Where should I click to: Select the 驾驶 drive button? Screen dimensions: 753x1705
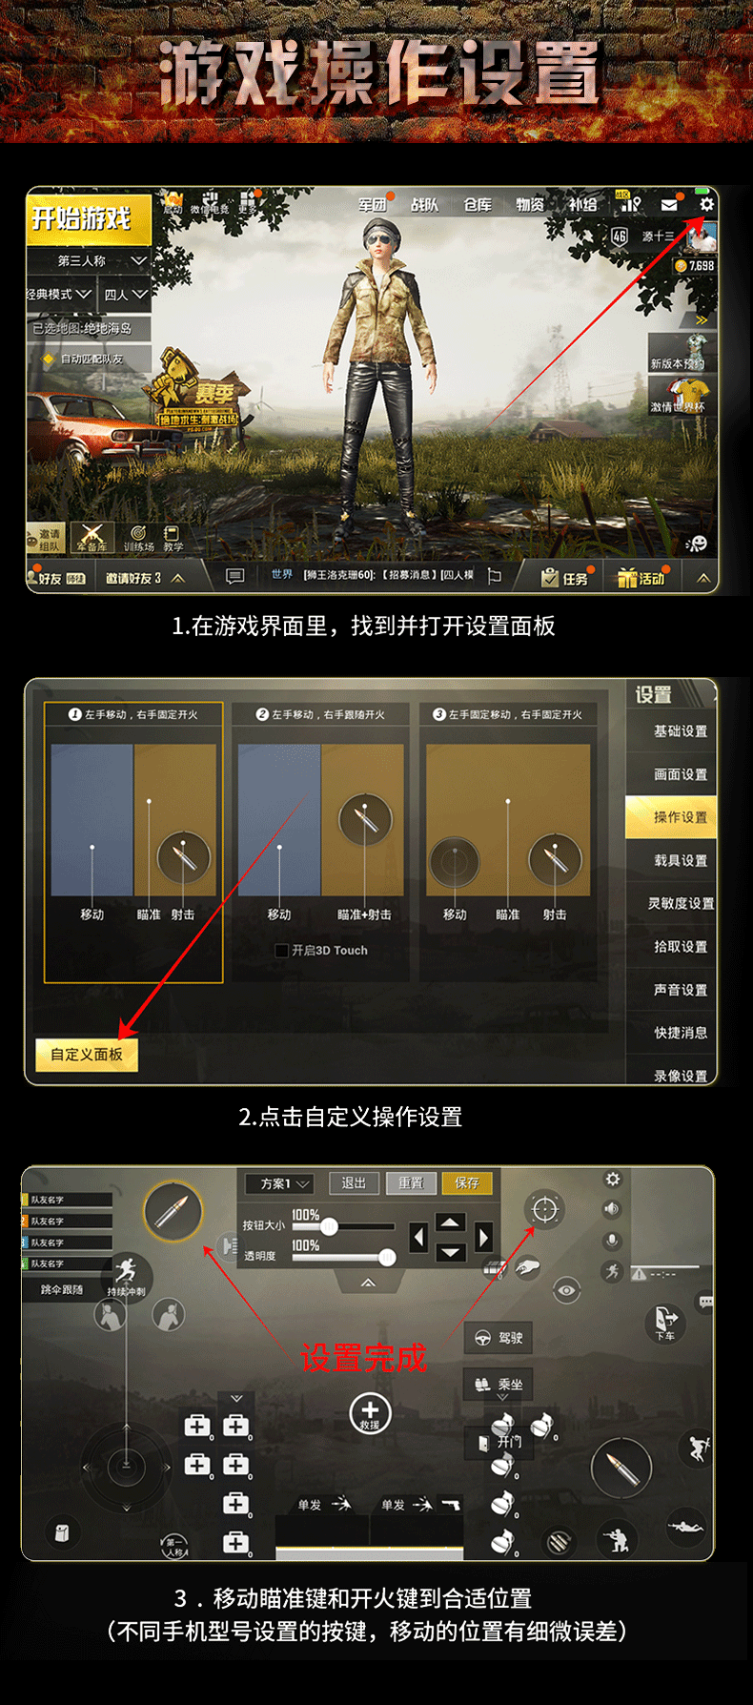click(499, 1338)
